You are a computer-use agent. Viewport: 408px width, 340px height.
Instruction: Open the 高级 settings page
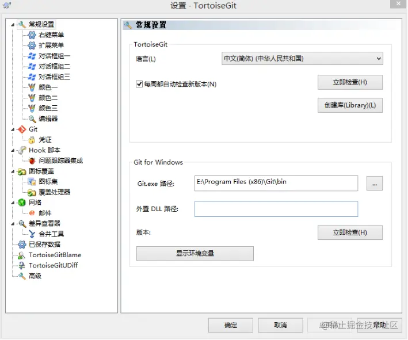(x=35, y=276)
